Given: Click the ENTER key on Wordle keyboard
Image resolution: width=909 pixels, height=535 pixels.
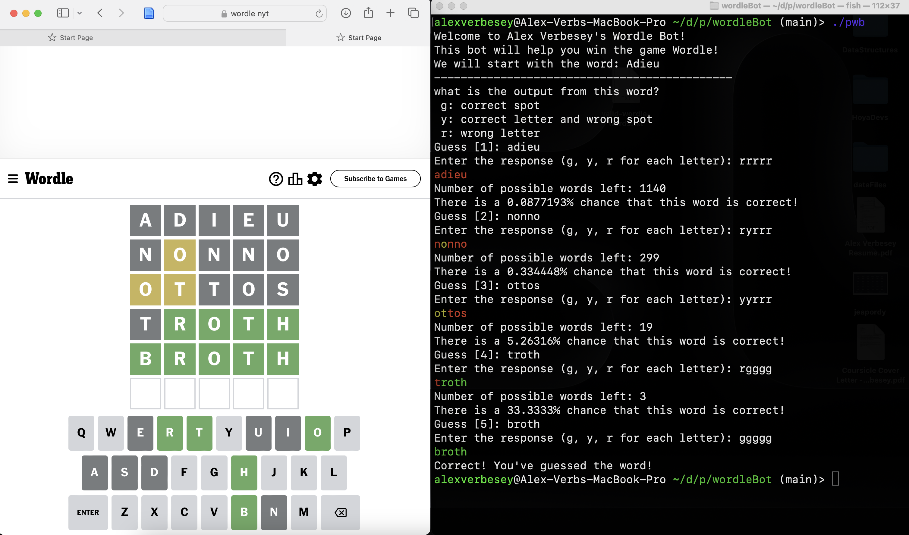Looking at the screenshot, I should pyautogui.click(x=88, y=512).
